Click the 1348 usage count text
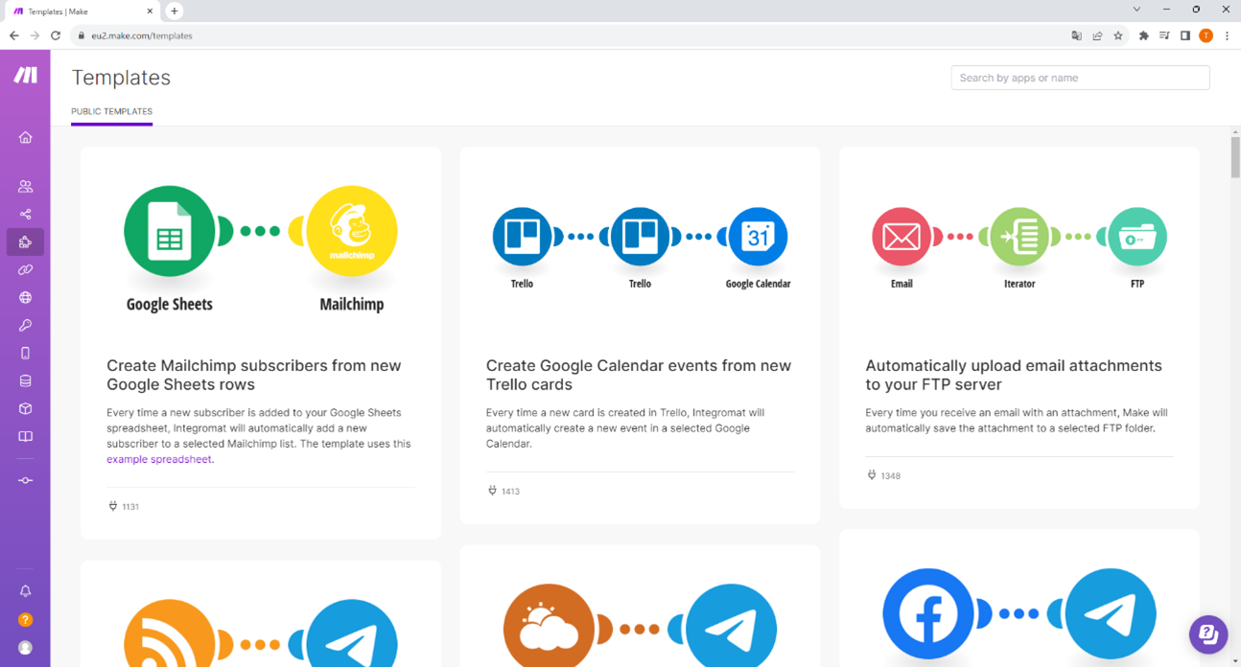This screenshot has height=667, width=1241. (x=890, y=476)
